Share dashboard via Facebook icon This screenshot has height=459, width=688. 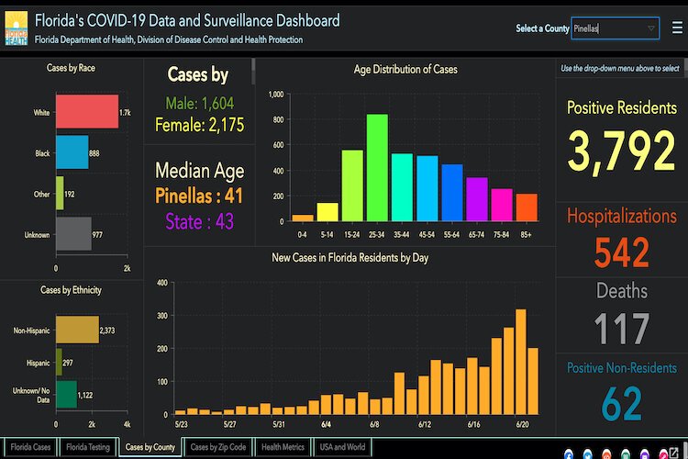tap(569, 454)
